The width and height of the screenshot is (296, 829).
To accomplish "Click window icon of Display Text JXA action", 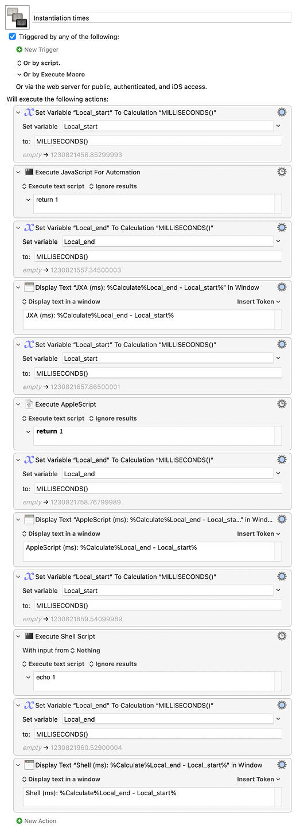I will 29,287.
